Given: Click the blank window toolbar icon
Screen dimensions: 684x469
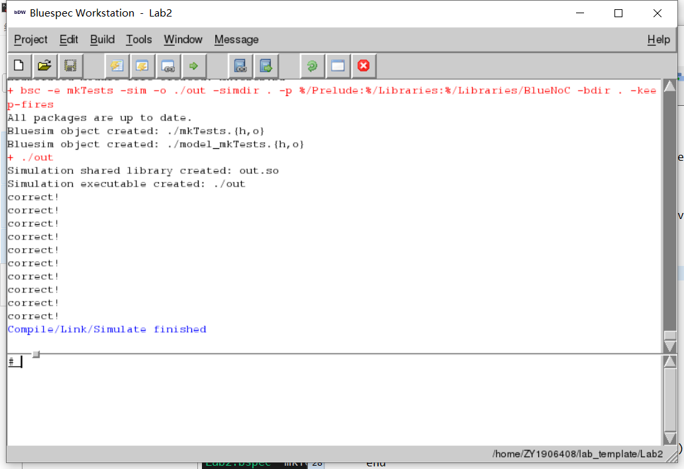Looking at the screenshot, I should click(x=338, y=65).
